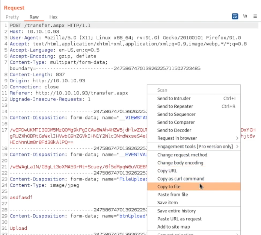Click Send to Comparer

[x=176, y=122]
